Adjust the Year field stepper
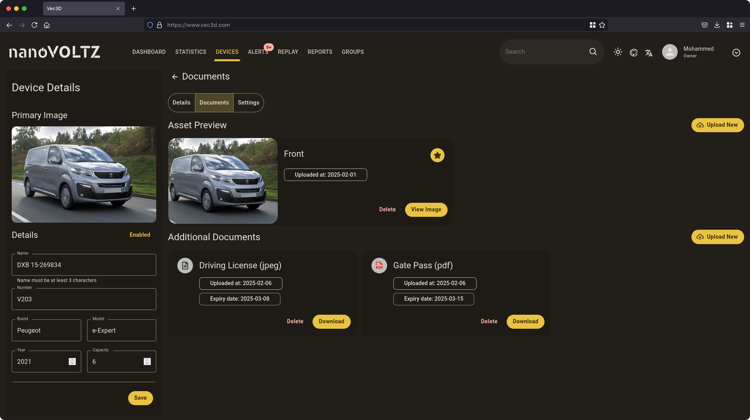This screenshot has height=420, width=750. 72,362
